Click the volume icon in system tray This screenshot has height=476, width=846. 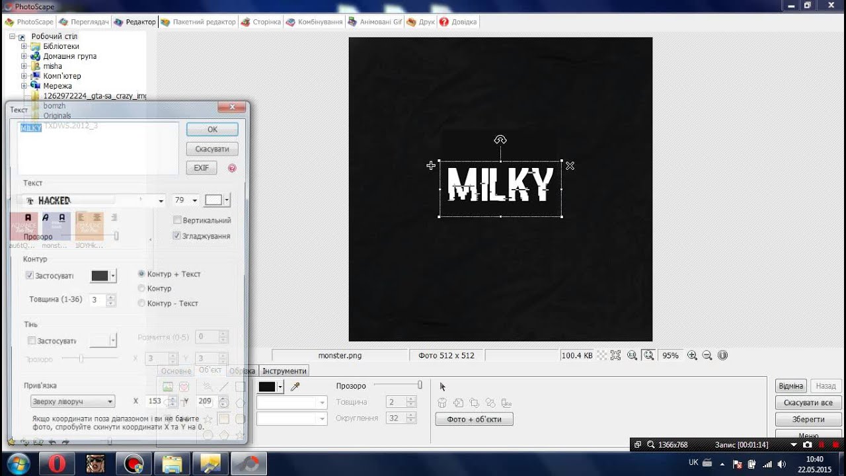pyautogui.click(x=782, y=463)
